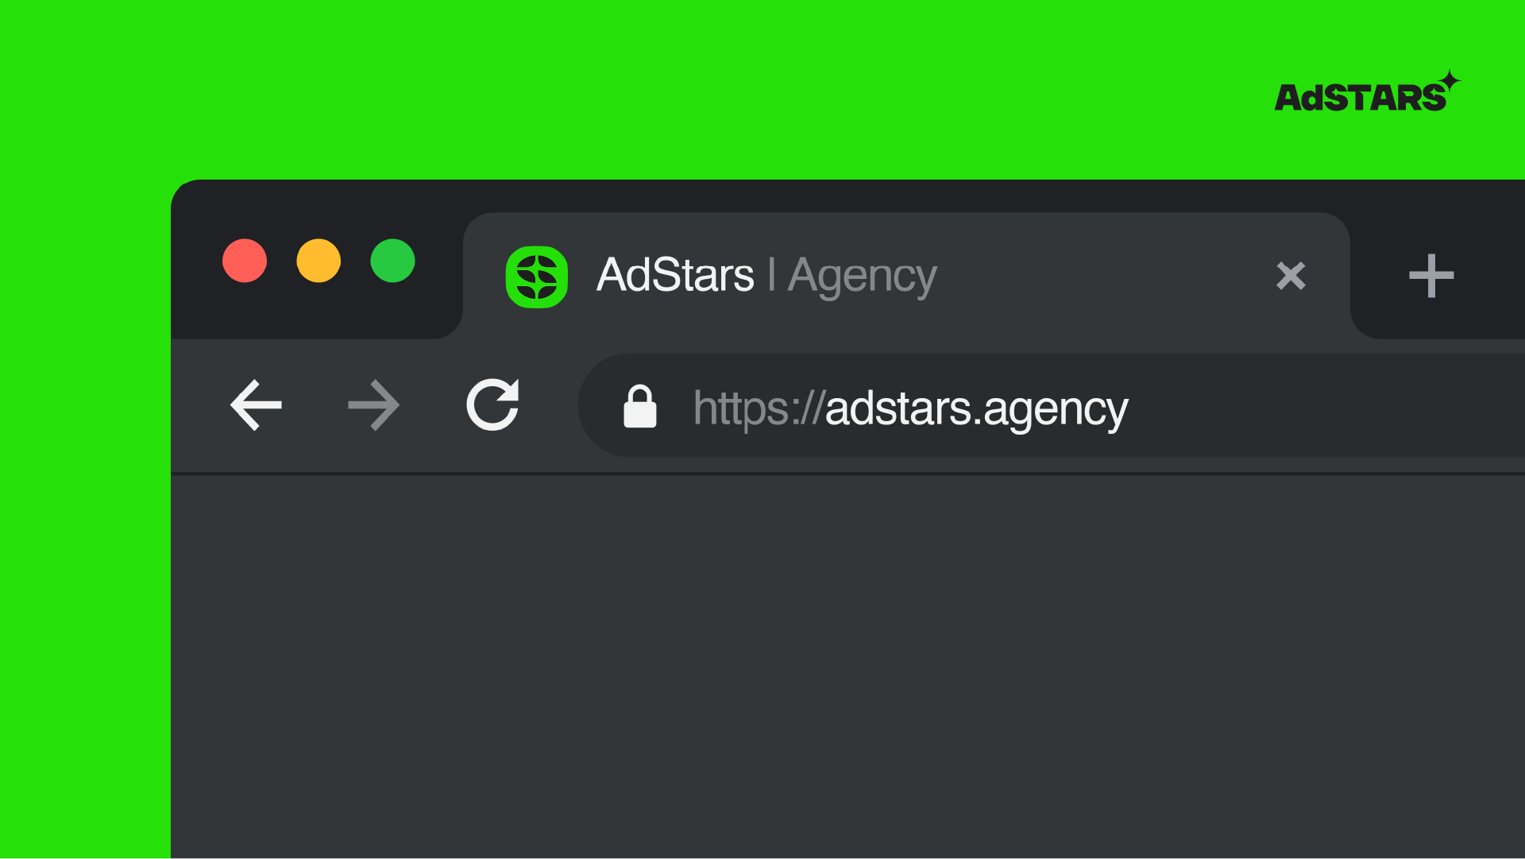
Task: Click the bright green background left of window
Action: coord(85,517)
